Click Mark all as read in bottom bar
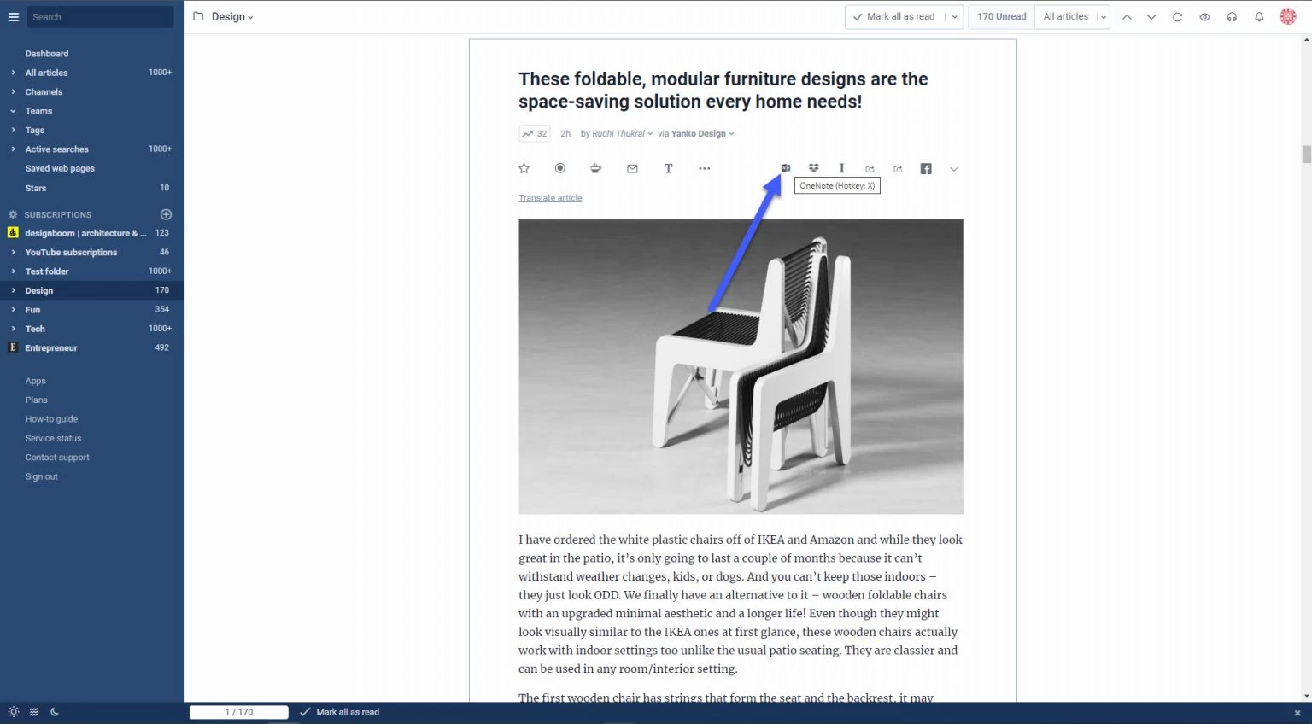 (340, 712)
